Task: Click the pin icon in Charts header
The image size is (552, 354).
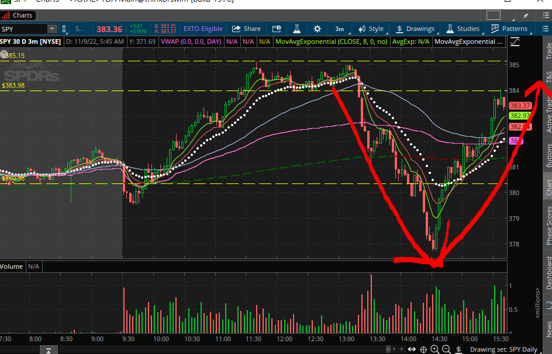Action: [x=526, y=15]
